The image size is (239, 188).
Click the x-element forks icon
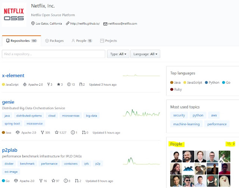(49, 84)
